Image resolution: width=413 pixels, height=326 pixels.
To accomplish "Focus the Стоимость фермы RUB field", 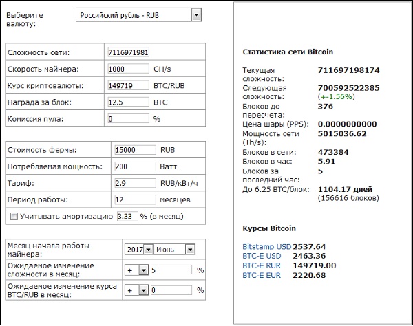I will tap(133, 149).
